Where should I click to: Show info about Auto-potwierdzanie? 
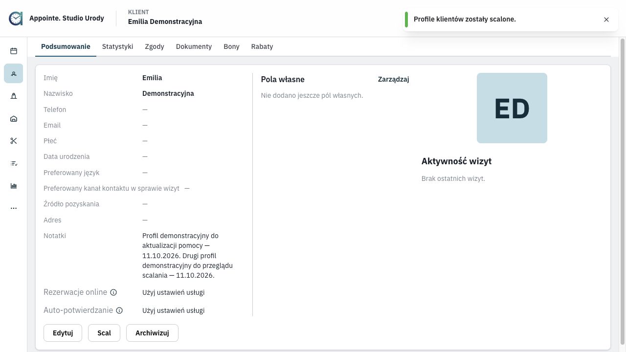tap(119, 310)
